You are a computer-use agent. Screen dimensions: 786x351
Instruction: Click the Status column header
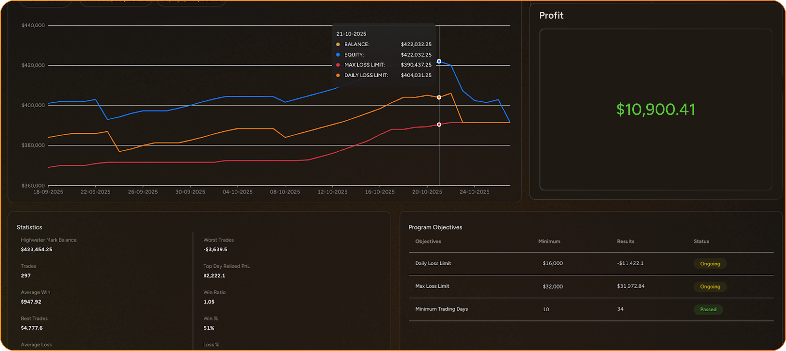pyautogui.click(x=701, y=241)
